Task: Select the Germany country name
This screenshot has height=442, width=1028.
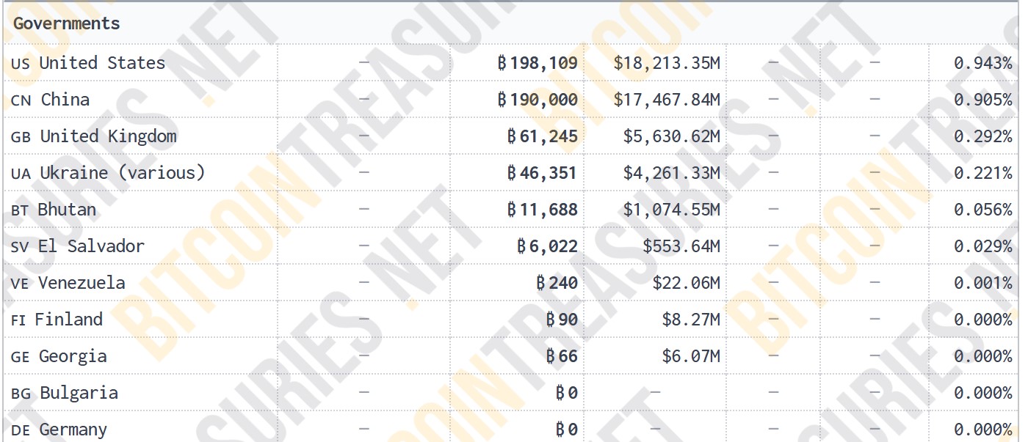Action: tap(73, 430)
